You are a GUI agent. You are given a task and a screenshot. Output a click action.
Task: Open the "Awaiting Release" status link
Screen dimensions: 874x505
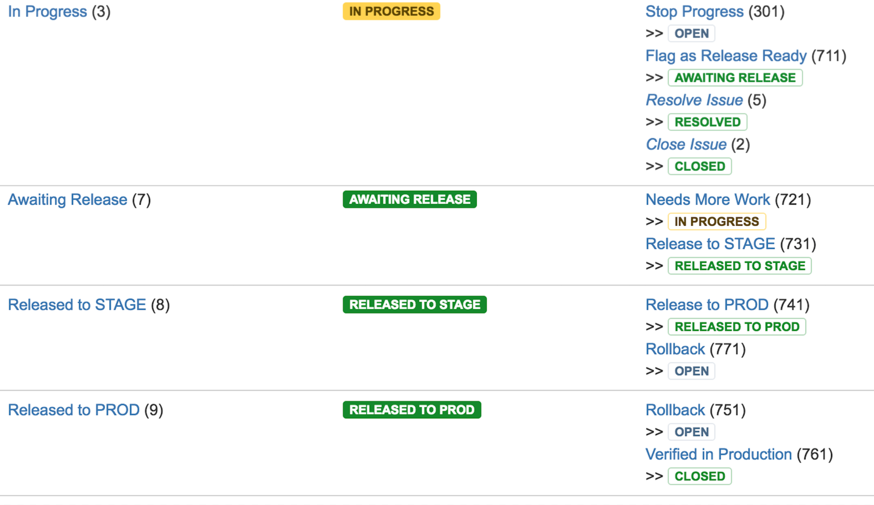67,199
